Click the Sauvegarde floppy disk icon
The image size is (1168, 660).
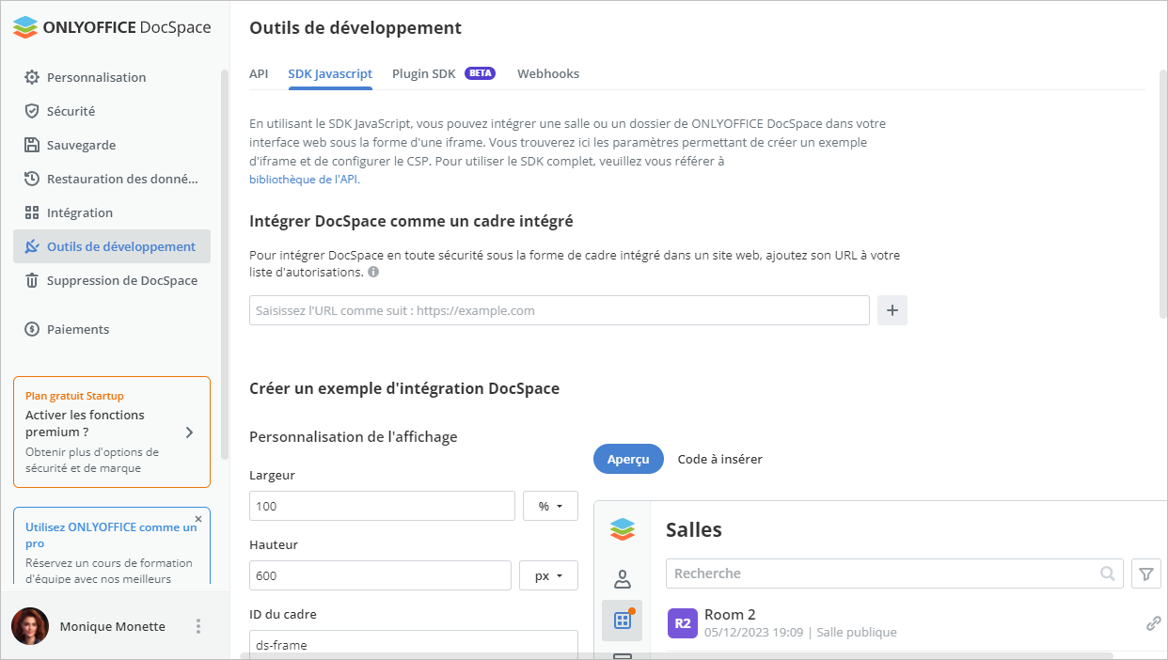coord(32,145)
